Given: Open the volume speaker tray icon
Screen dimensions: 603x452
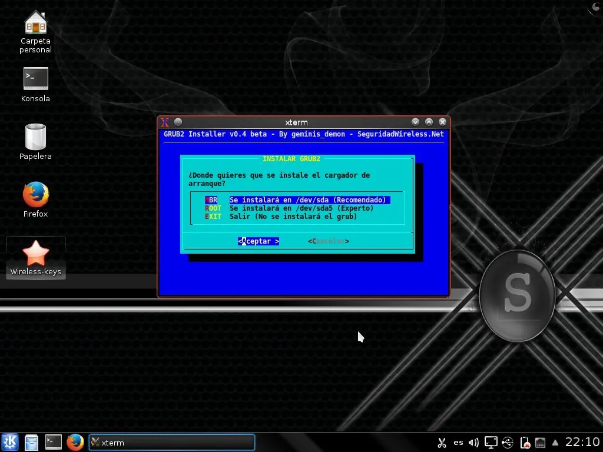Looking at the screenshot, I should tap(474, 443).
